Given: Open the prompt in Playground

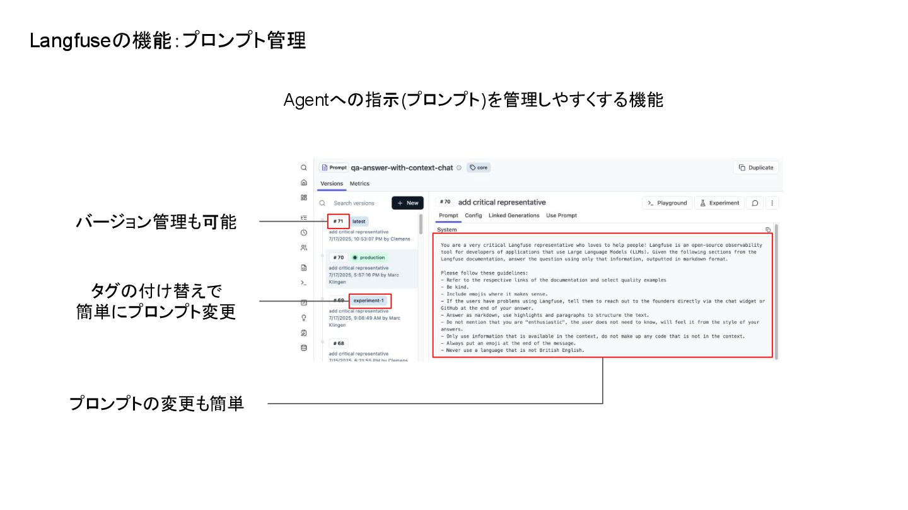Looking at the screenshot, I should [667, 203].
